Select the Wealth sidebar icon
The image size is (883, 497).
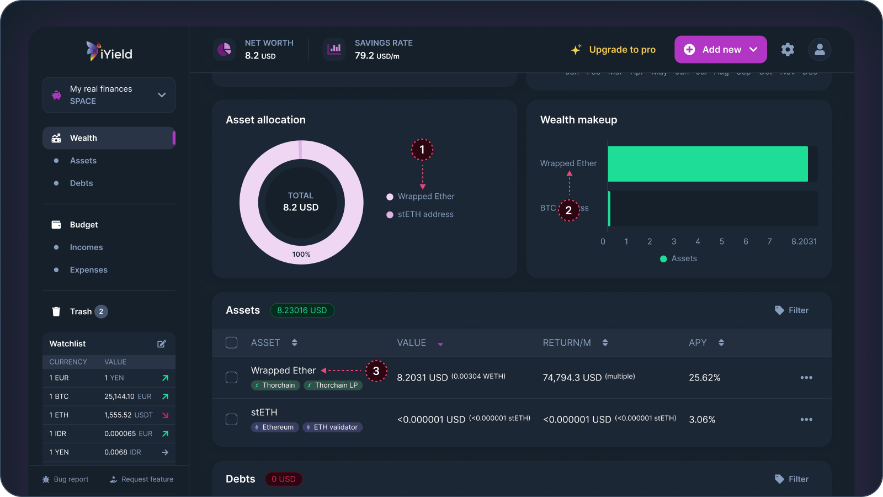(57, 138)
